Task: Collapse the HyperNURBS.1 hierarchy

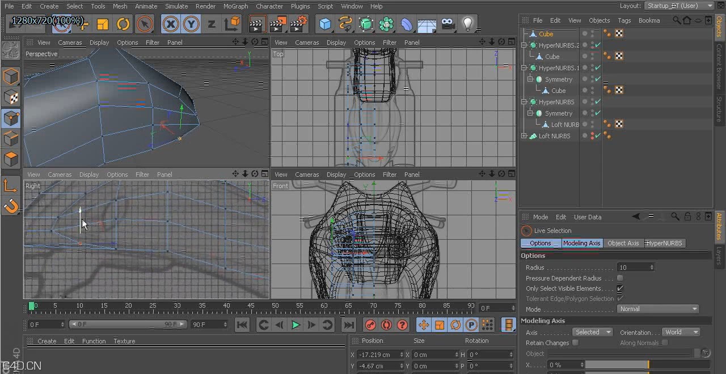Action: [525, 67]
